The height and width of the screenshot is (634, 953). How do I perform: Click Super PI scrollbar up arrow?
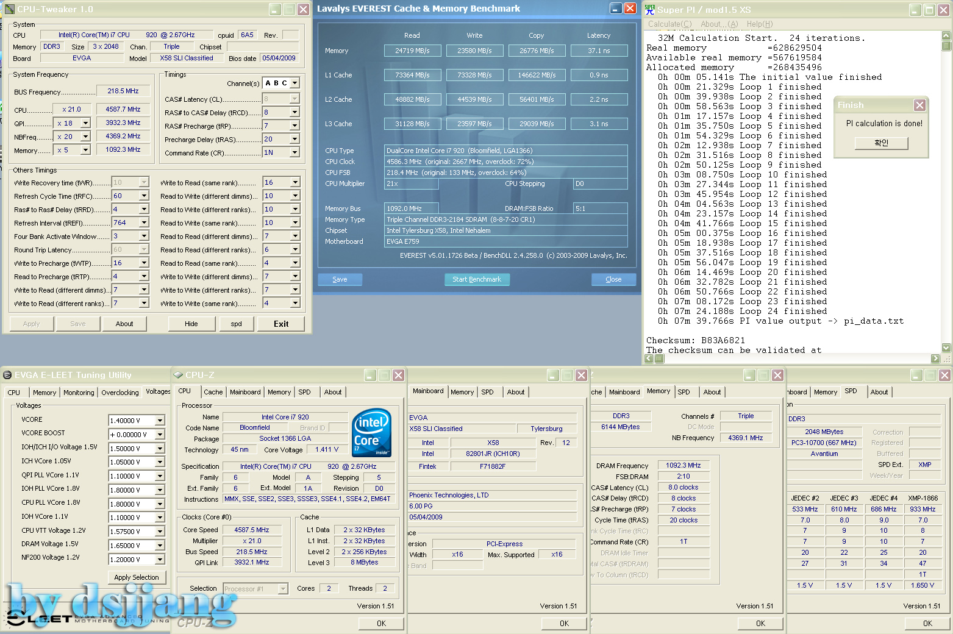click(x=946, y=35)
